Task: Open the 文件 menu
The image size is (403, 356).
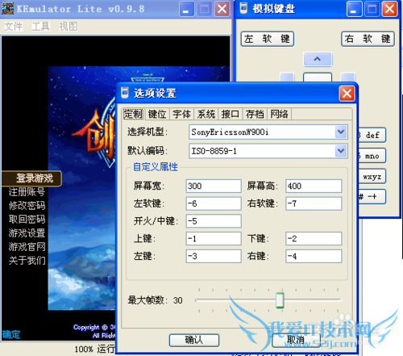Action: click(14, 27)
